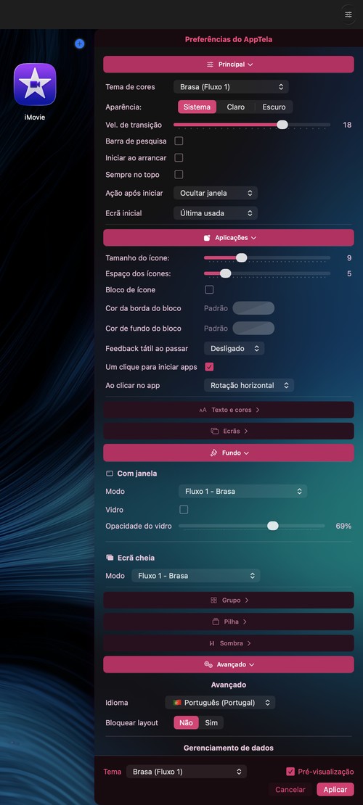The width and height of the screenshot is (363, 805).
Task: Enable the Vidro checkbox
Action: [x=184, y=510]
